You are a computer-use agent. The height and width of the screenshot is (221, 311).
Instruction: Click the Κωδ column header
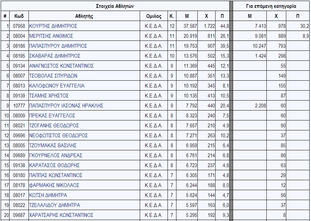click(x=19, y=16)
